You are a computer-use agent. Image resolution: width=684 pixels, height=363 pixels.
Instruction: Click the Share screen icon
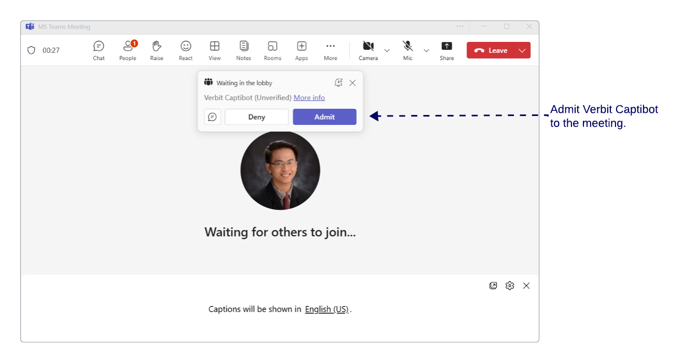pyautogui.click(x=446, y=50)
